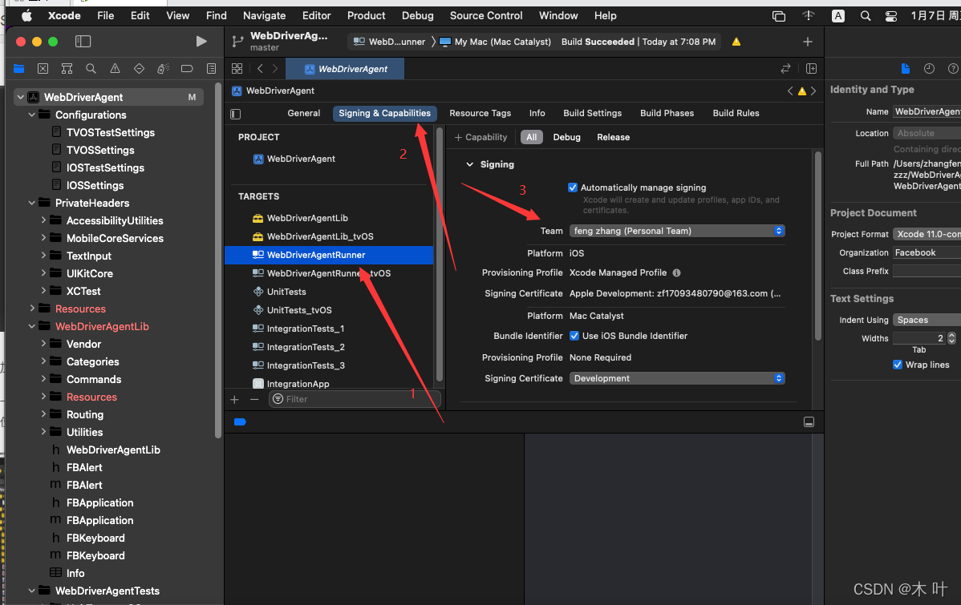Open the Project navigator folder icon
The width and height of the screenshot is (961, 605).
[x=19, y=69]
